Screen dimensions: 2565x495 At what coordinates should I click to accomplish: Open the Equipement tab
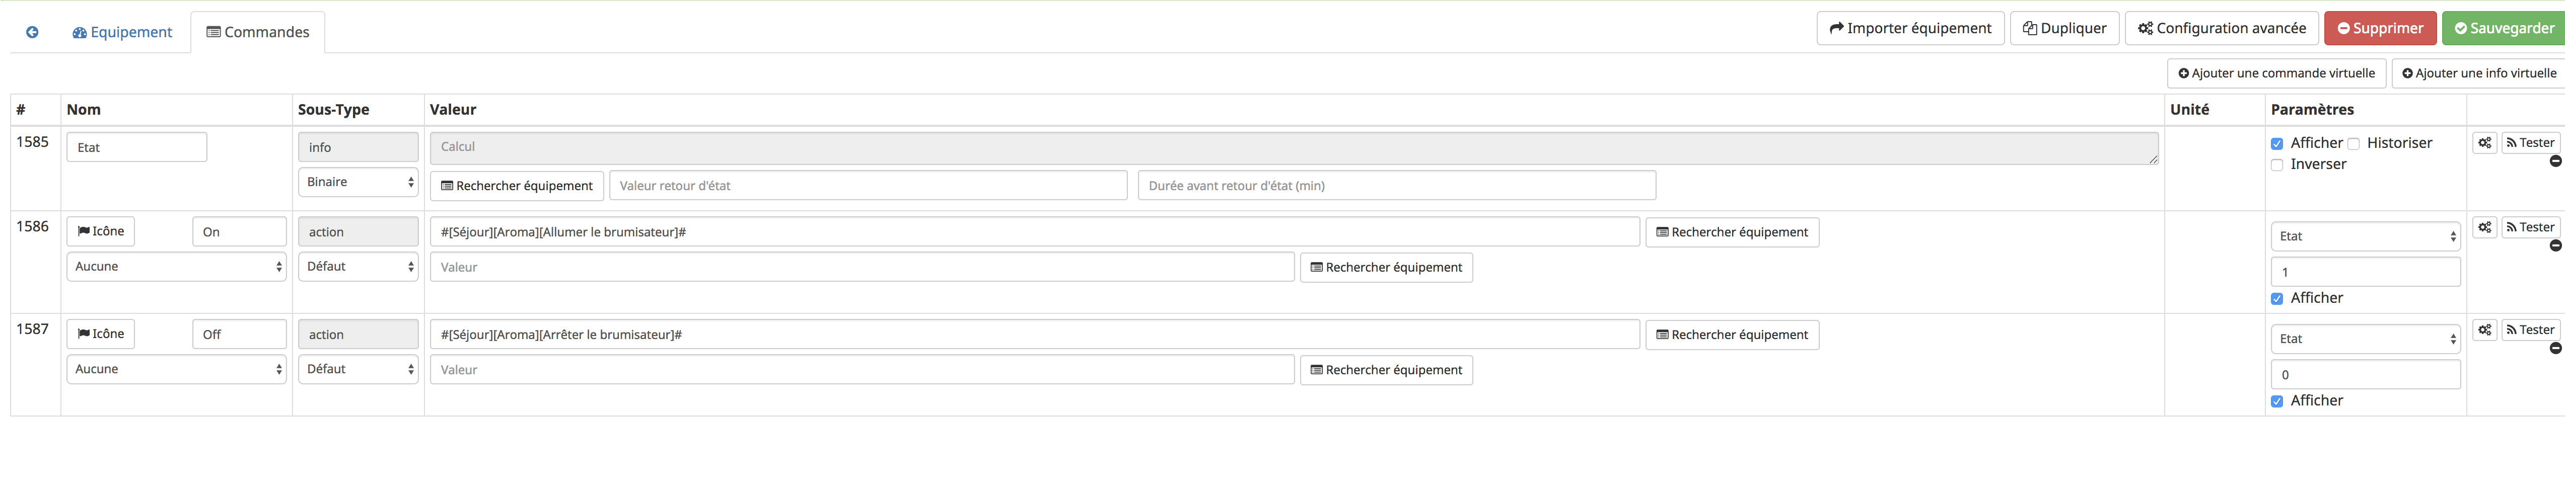(x=122, y=32)
